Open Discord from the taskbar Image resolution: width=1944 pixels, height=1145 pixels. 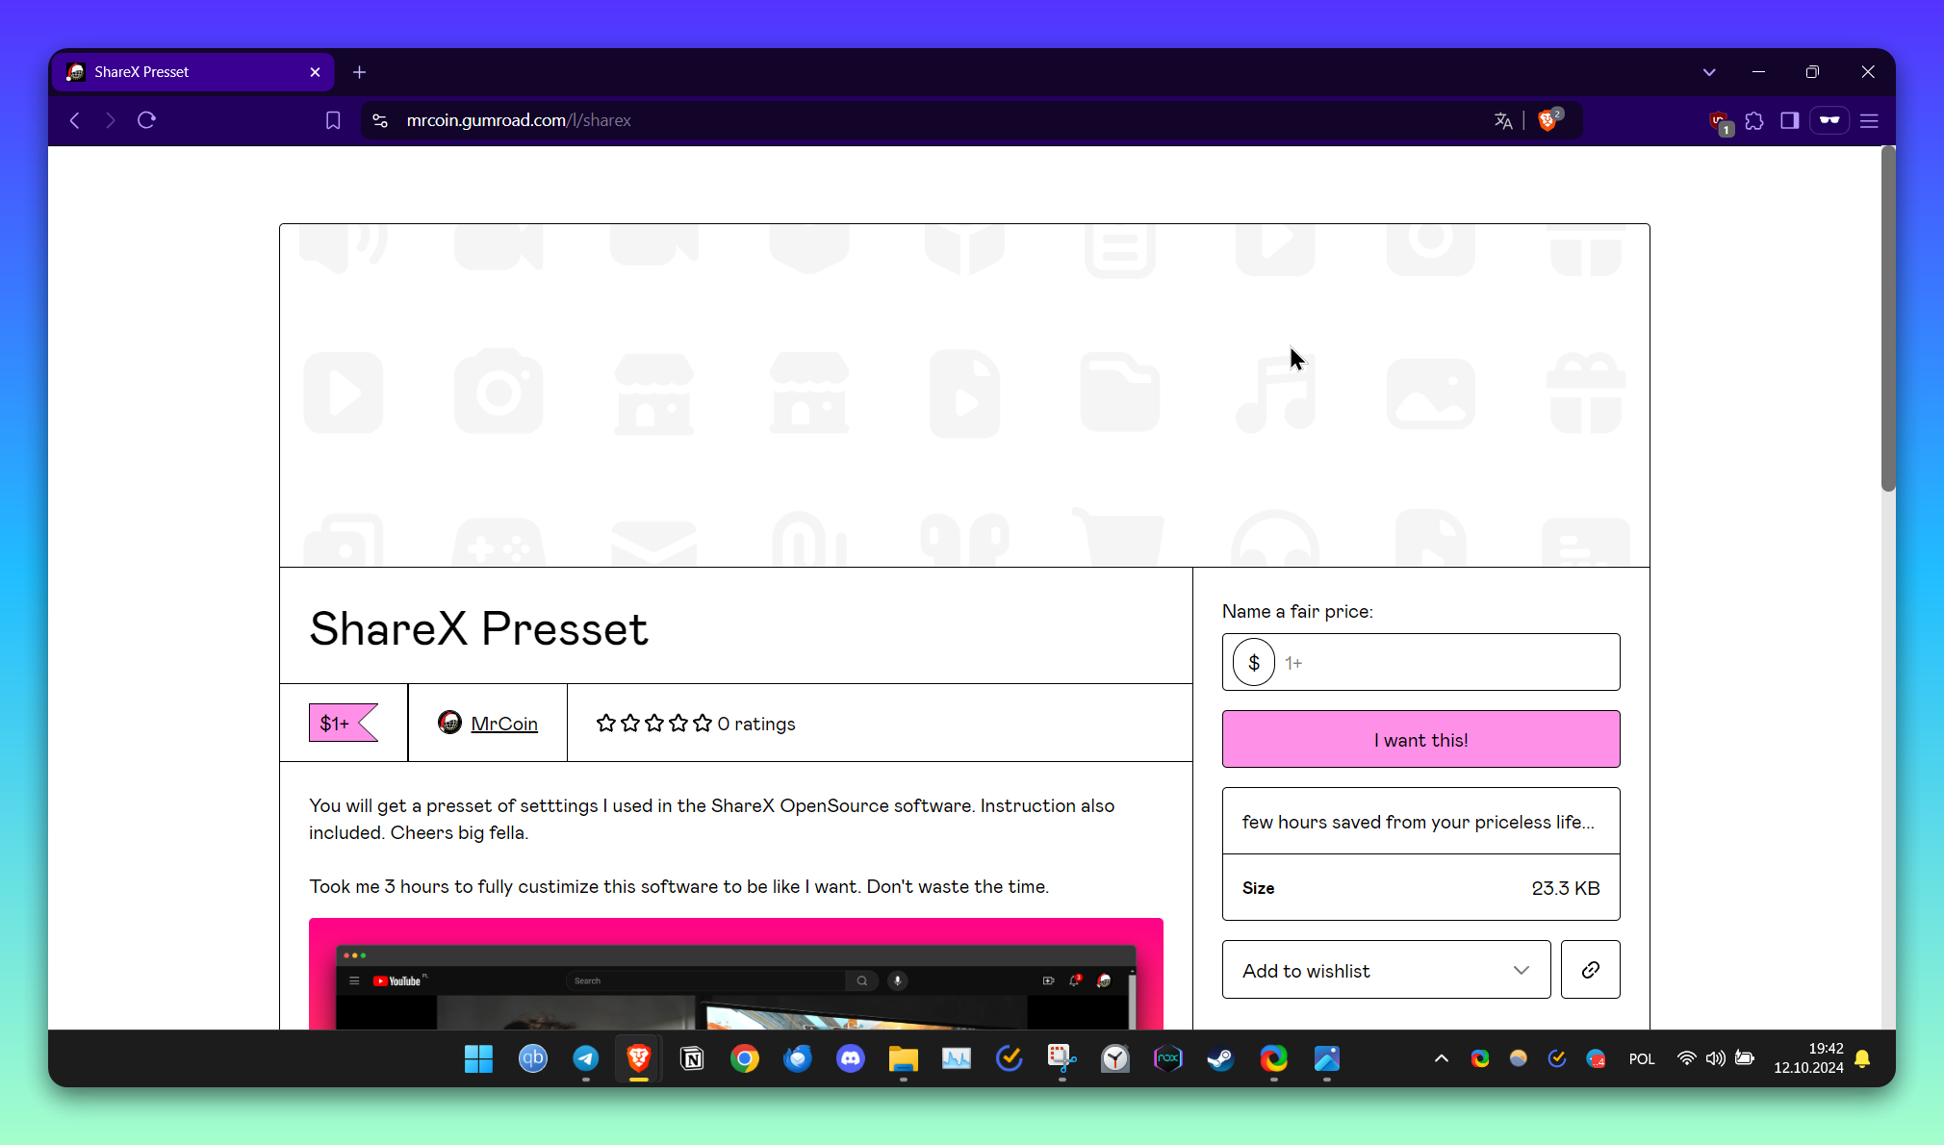[x=850, y=1058]
